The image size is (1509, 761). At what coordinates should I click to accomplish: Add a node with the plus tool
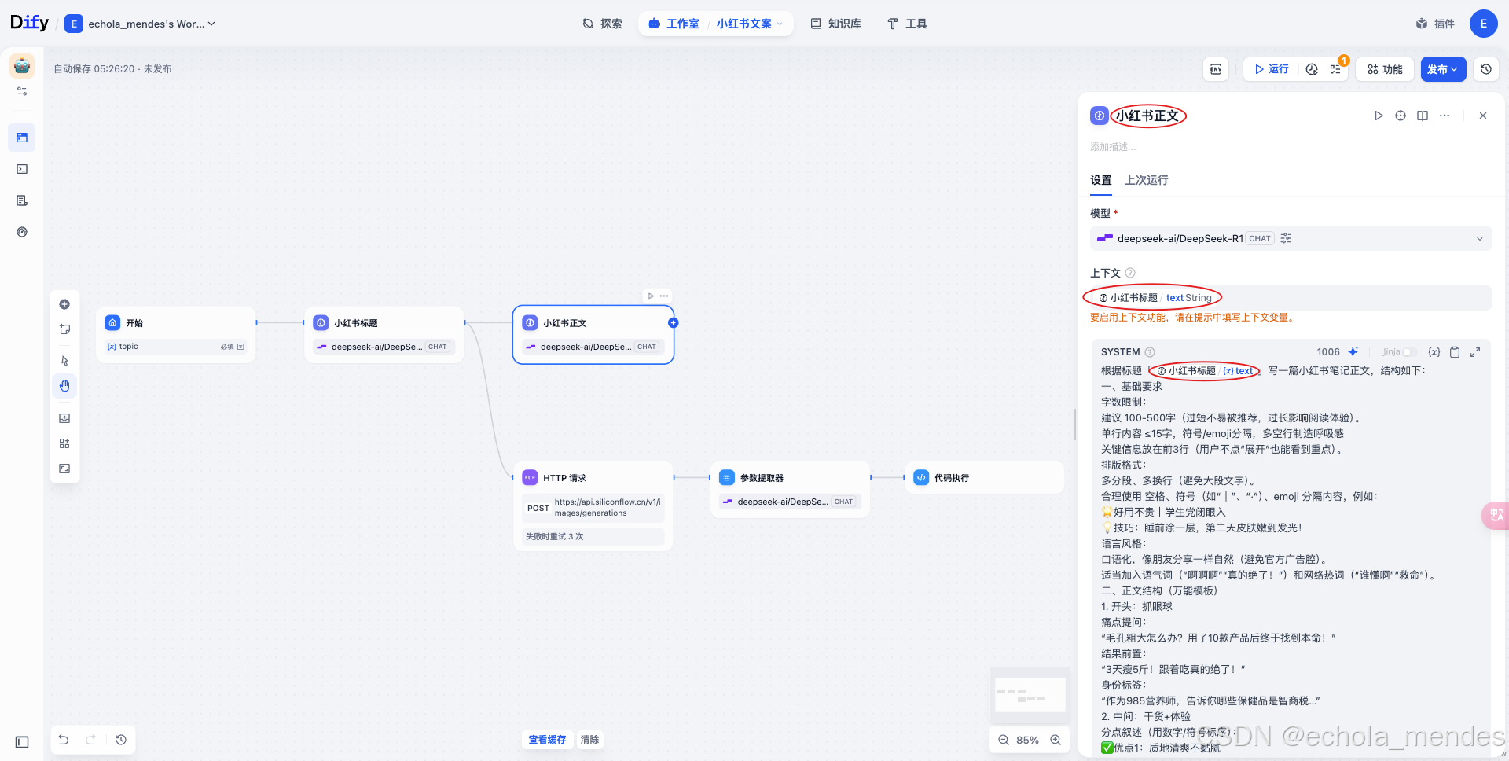tap(64, 304)
